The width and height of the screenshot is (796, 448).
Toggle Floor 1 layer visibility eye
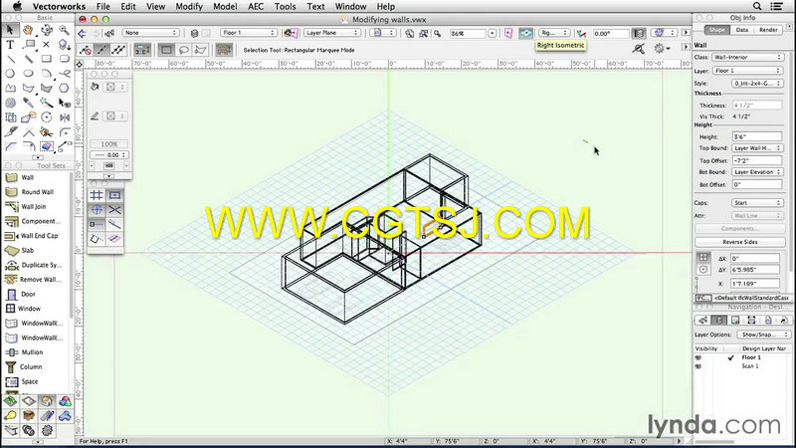point(698,357)
